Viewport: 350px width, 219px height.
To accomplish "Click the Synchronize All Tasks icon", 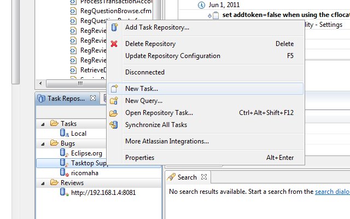I will (114, 125).
